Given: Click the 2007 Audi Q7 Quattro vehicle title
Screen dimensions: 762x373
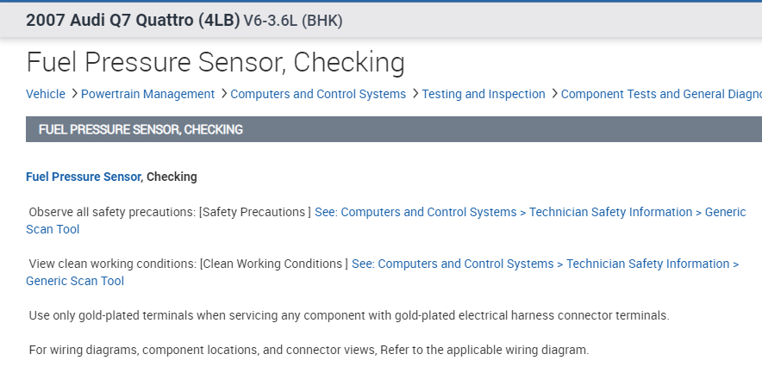Looking at the screenshot, I should click(x=133, y=20).
